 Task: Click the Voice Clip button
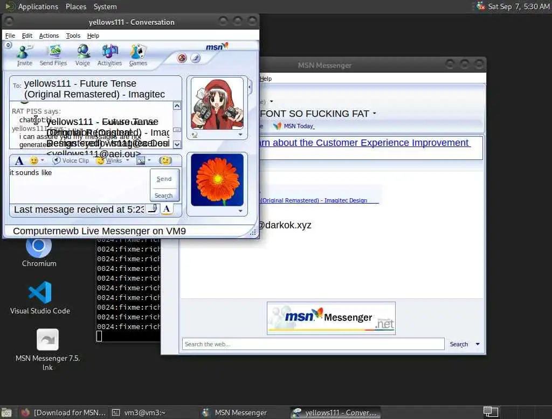point(71,161)
